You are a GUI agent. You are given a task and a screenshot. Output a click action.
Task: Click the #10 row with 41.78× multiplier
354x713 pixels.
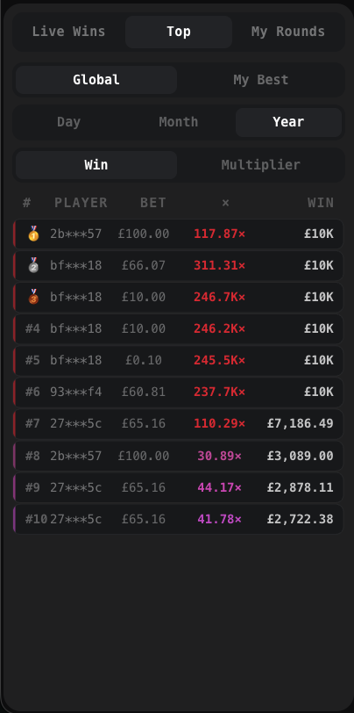point(179,519)
